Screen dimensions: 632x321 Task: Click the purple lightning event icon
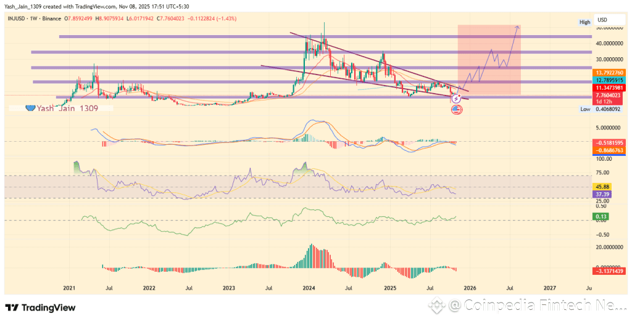coord(456,98)
